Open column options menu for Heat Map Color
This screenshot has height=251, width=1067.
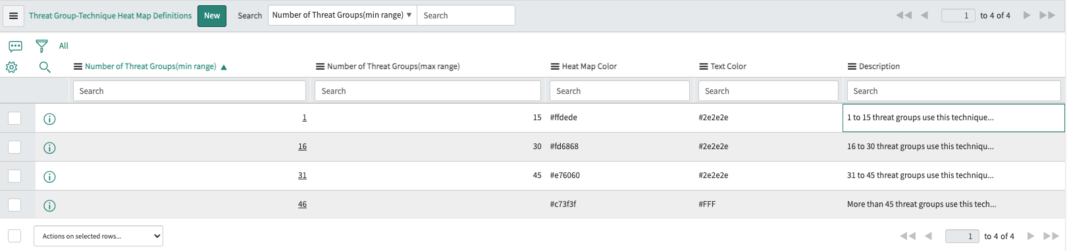pos(555,66)
